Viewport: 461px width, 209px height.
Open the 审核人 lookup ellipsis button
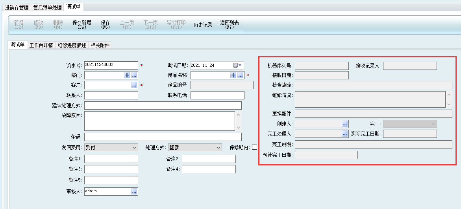[134, 191]
